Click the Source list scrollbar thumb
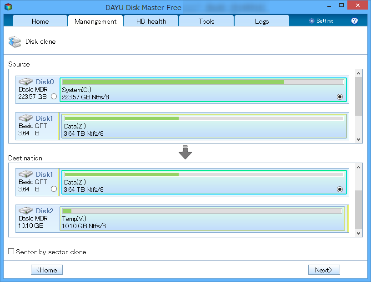The image size is (371, 282). tap(358, 96)
